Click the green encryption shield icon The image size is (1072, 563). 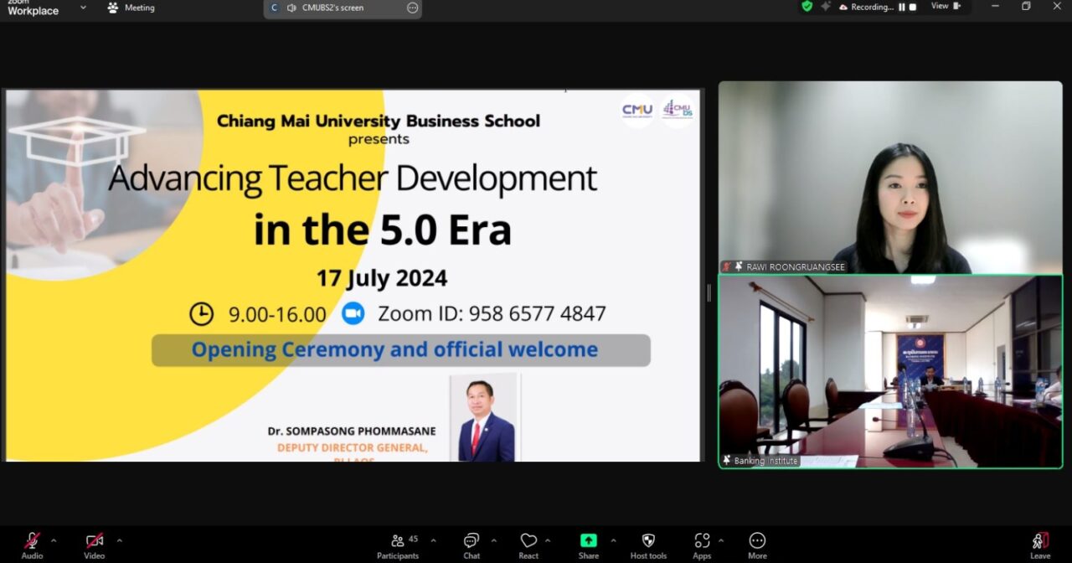pyautogui.click(x=807, y=7)
